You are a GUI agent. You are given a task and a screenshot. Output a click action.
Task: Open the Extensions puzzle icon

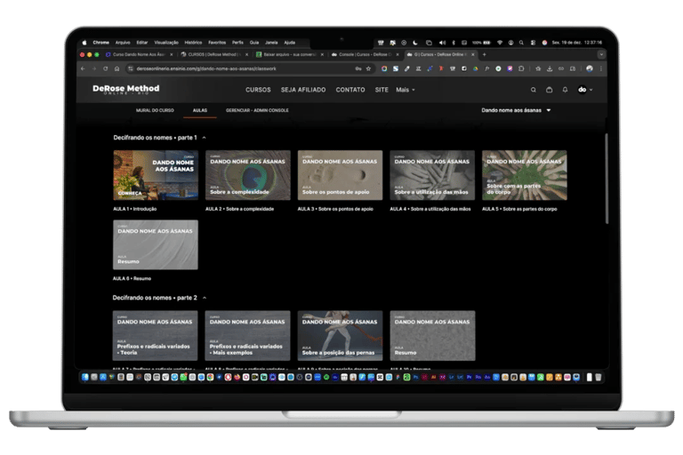click(x=521, y=68)
